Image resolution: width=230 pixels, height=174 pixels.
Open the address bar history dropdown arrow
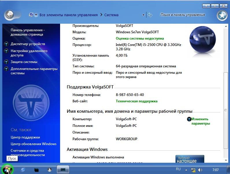coord(144,15)
